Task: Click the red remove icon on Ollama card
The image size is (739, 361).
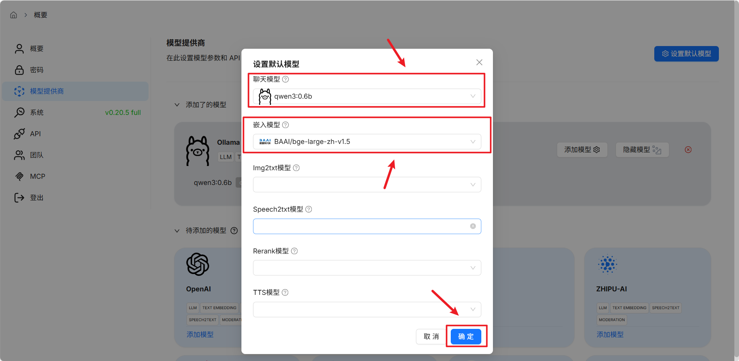Action: [x=688, y=150]
